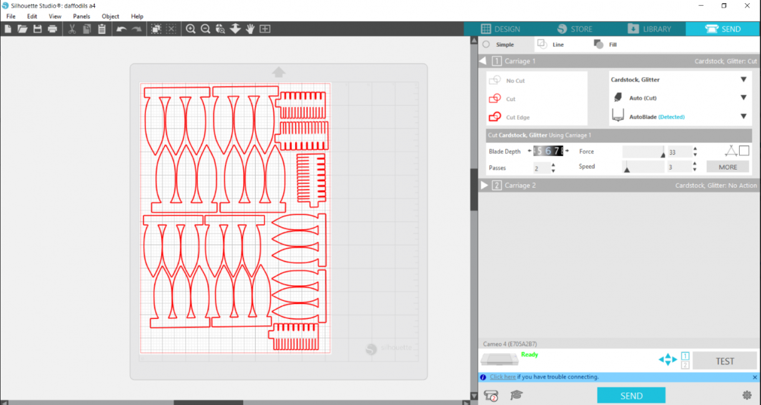Viewport: 761px width, 405px height.
Task: Toggle carriage 1 selector beside TEST
Action: pyautogui.click(x=685, y=356)
